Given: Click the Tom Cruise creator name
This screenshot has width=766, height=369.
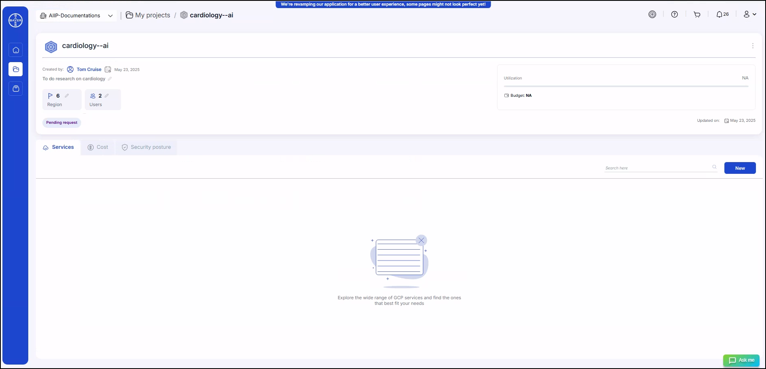Looking at the screenshot, I should tap(89, 69).
